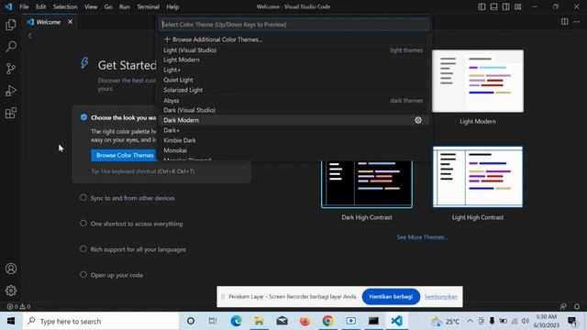The height and width of the screenshot is (330, 587).
Task: Open the Go menu
Action: click(108, 6)
